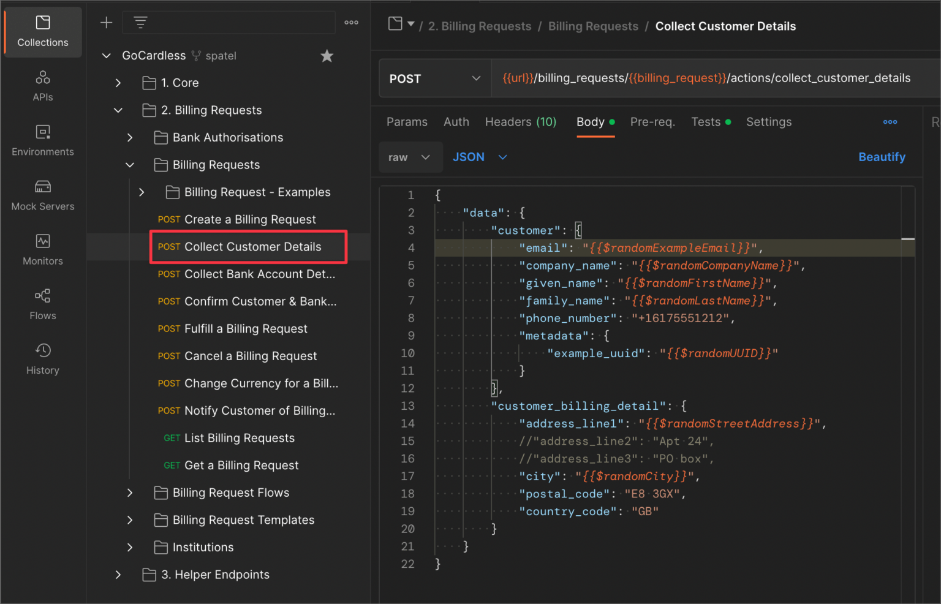
Task: Open Change Currency for a Bill... request
Action: [x=248, y=383]
